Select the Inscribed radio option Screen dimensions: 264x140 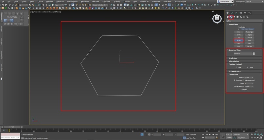[235, 80]
